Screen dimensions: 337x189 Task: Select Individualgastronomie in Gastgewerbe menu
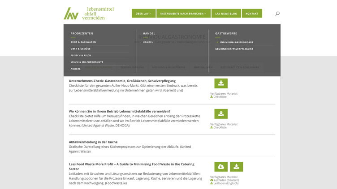[237, 42]
